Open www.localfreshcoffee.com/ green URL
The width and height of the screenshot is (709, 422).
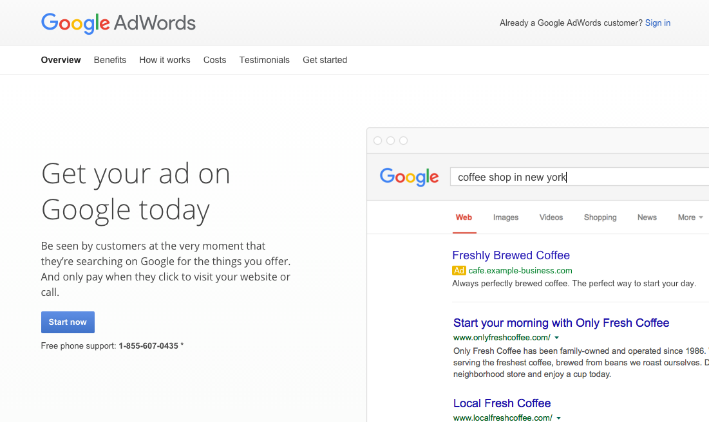pos(503,418)
